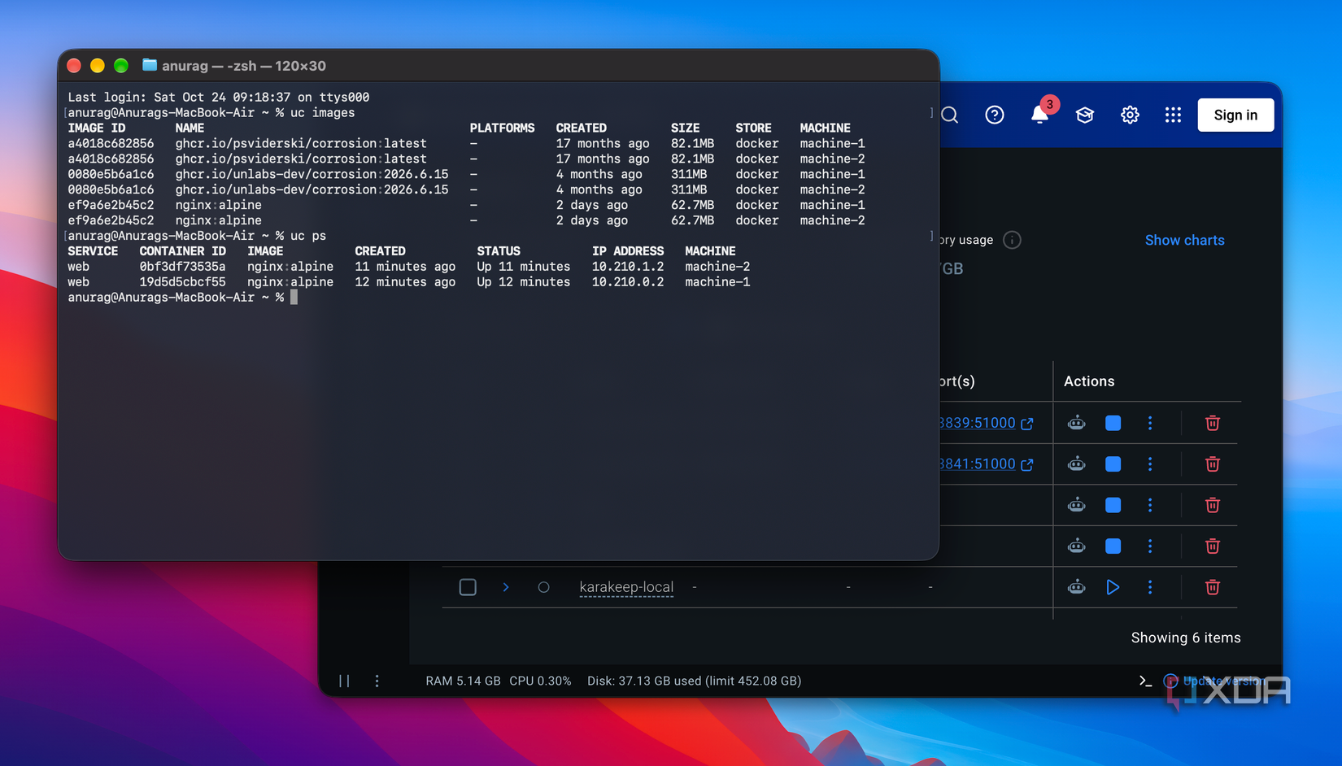Image resolution: width=1342 pixels, height=766 pixels.
Task: Open notifications bell with 3 badge
Action: click(1040, 114)
